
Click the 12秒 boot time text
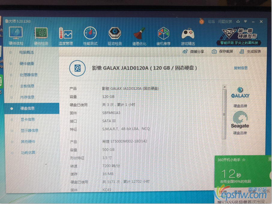click(x=231, y=174)
